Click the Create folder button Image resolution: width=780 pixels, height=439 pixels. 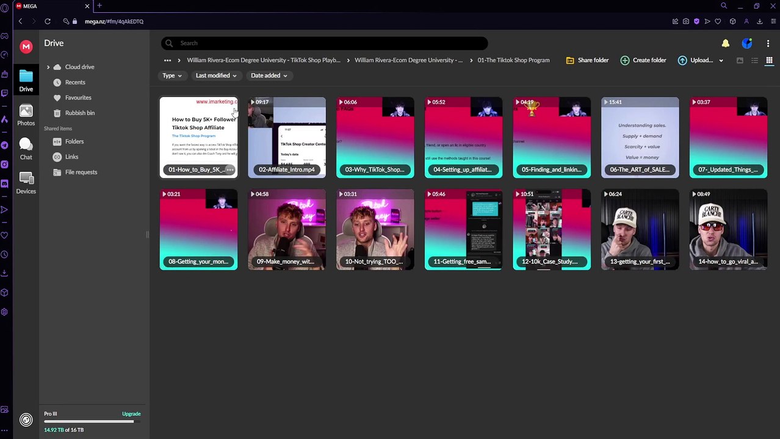pyautogui.click(x=643, y=60)
